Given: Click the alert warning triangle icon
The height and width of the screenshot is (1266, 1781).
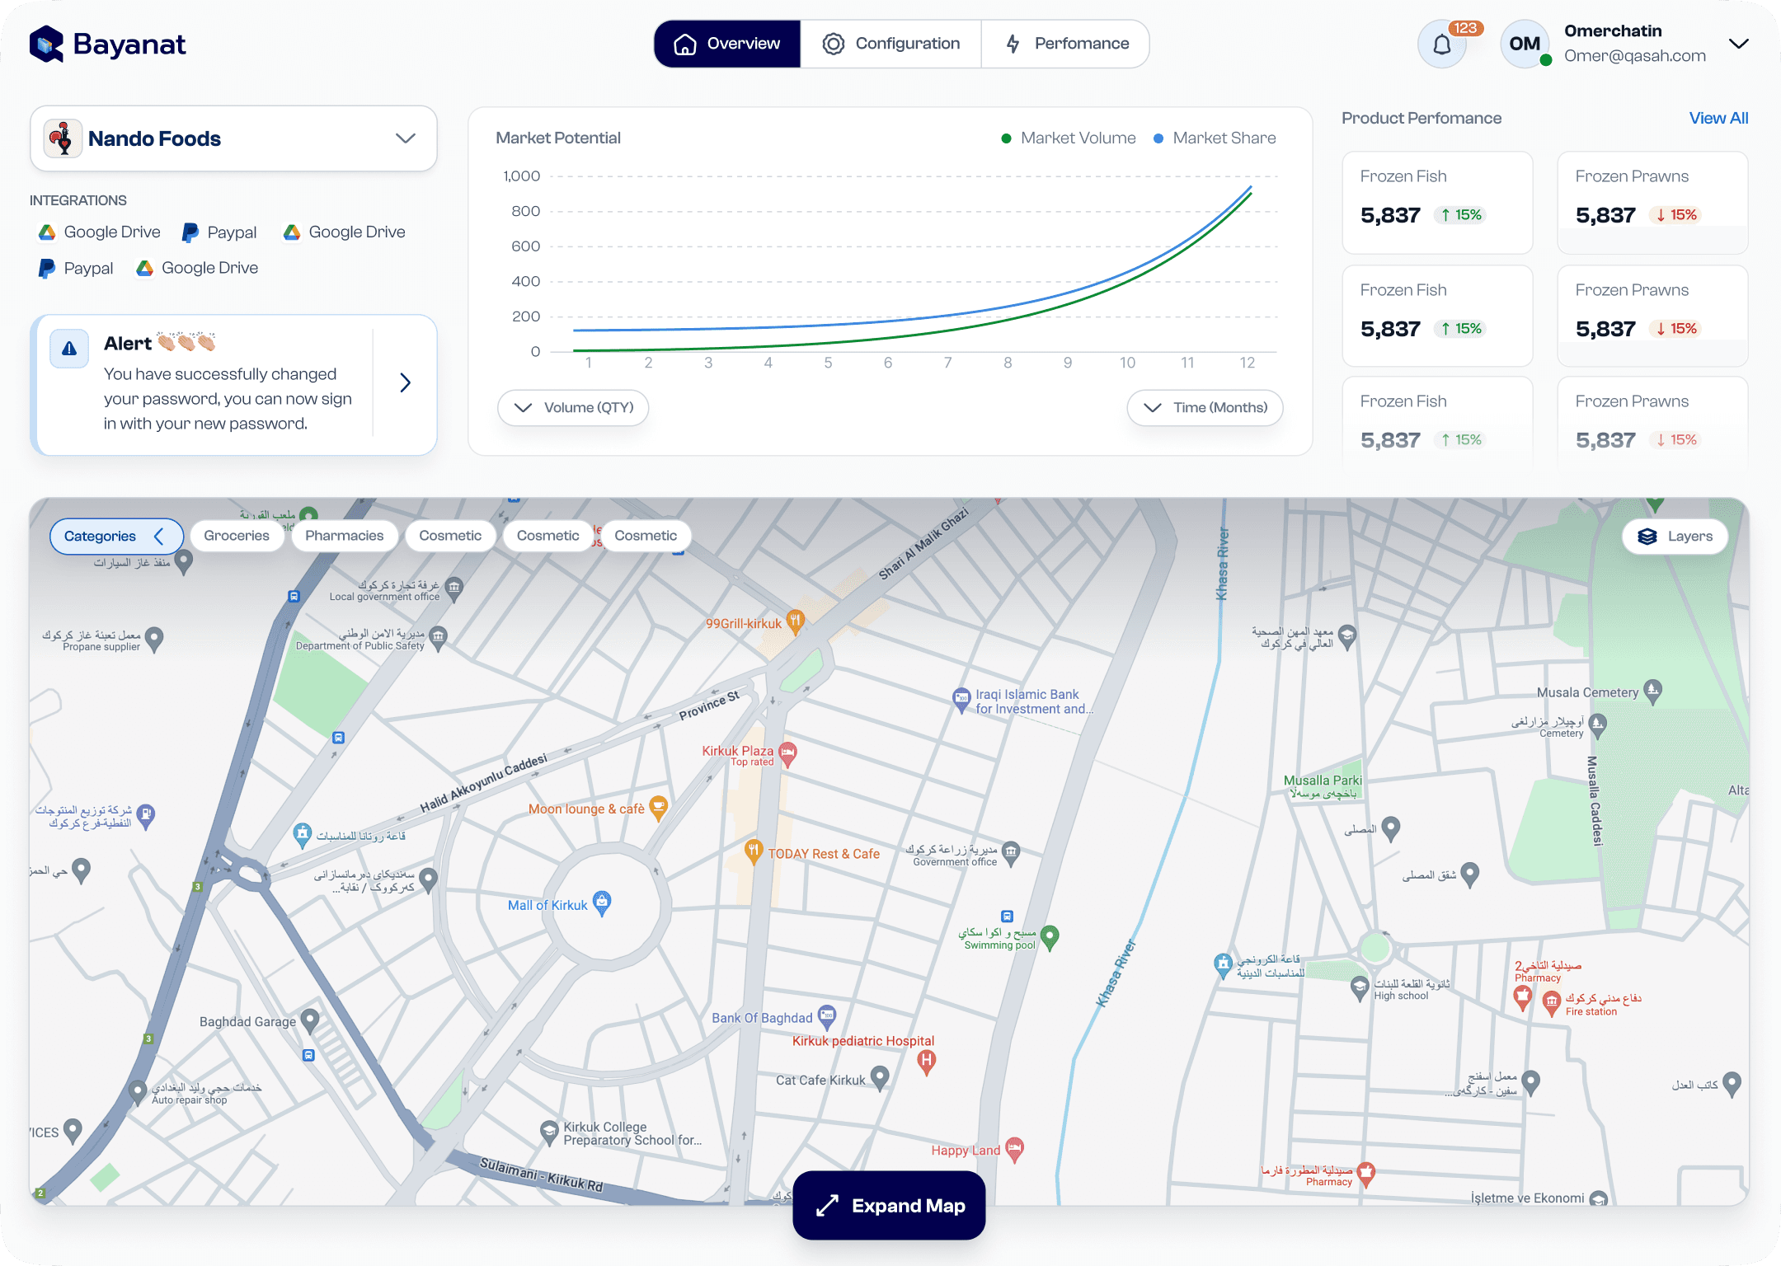Looking at the screenshot, I should click(x=69, y=349).
